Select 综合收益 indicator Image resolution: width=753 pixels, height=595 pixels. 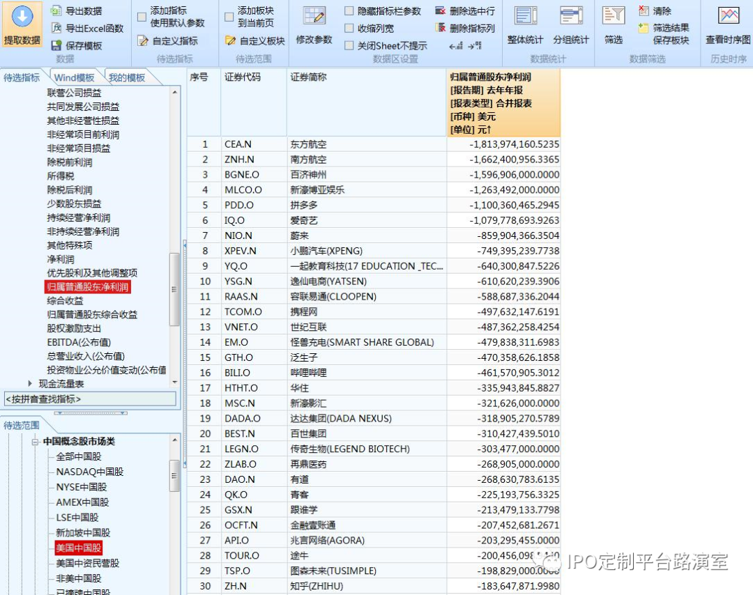click(65, 300)
